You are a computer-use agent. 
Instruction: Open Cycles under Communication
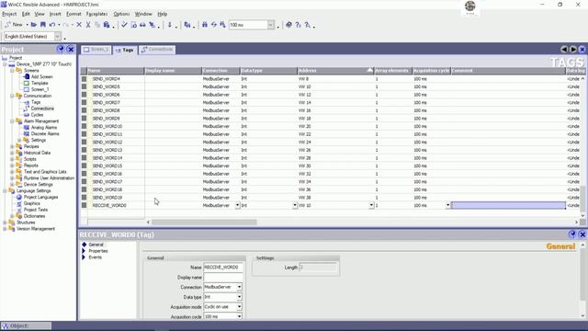click(37, 115)
